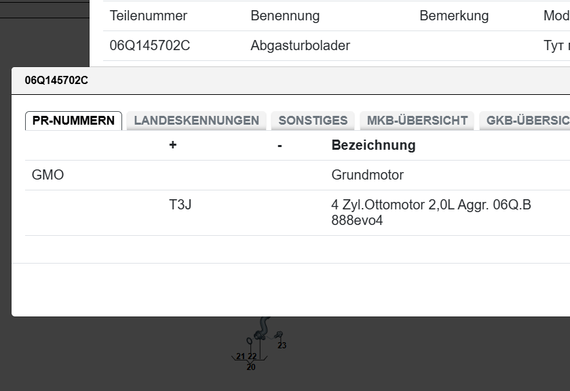The width and height of the screenshot is (570, 391).
Task: Click group number 20 in the diagram
Action: click(251, 367)
